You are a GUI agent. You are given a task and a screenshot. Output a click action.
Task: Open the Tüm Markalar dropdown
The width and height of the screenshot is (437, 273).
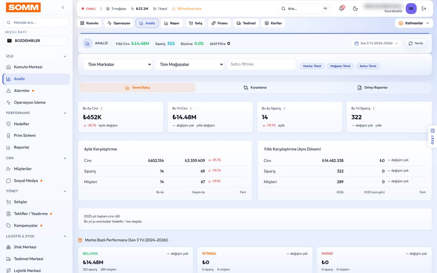(x=118, y=64)
